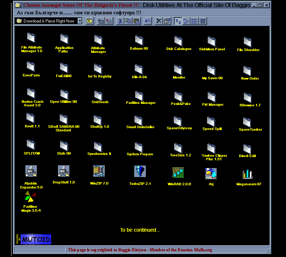Click the title bar folder icon
Viewport: 286px width, 257px height.
(x=18, y=5)
